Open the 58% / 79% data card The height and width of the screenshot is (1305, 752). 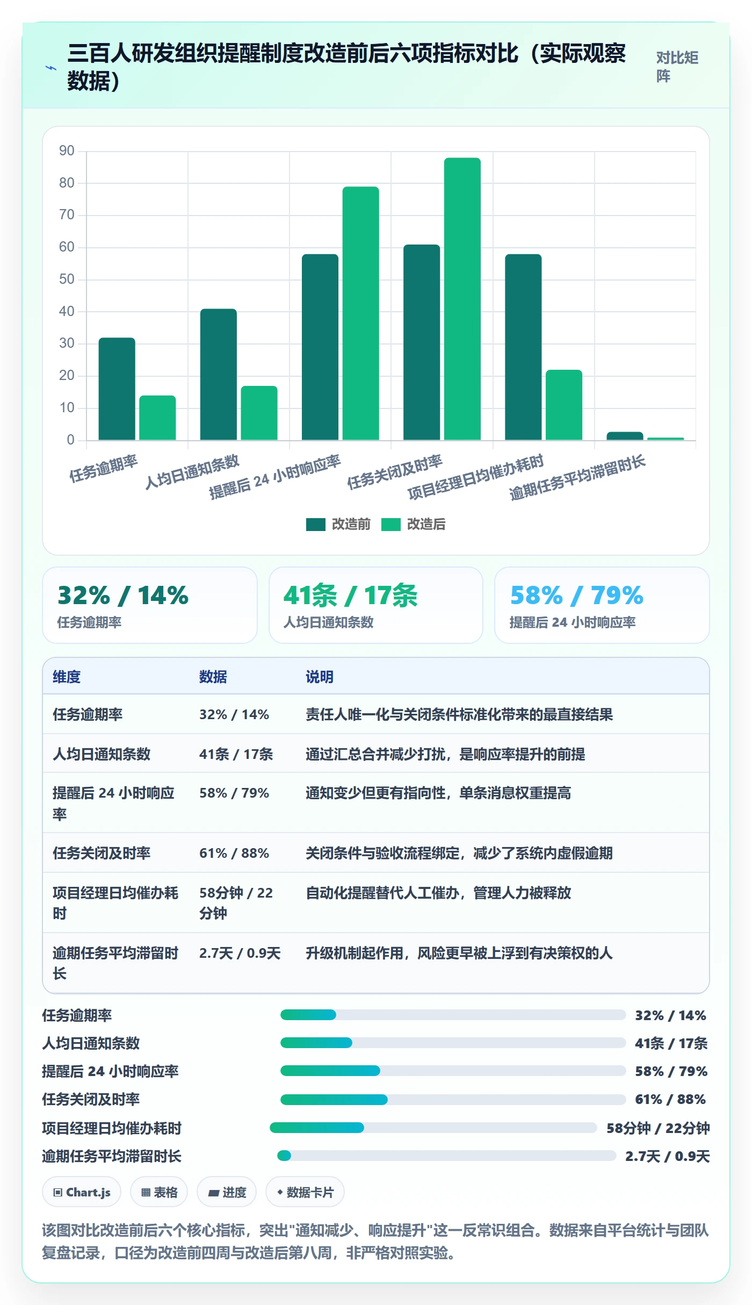click(x=602, y=605)
